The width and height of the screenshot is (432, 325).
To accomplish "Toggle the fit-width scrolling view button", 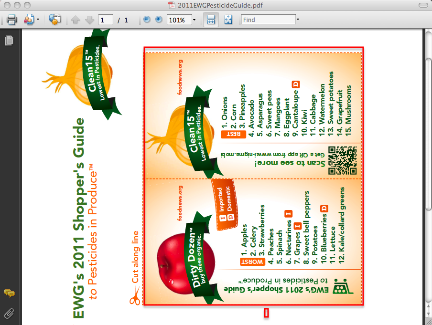I will 211,20.
